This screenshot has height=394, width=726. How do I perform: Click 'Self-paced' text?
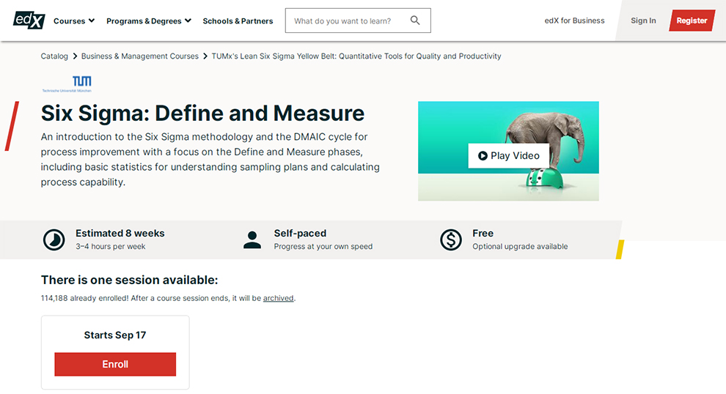300,234
